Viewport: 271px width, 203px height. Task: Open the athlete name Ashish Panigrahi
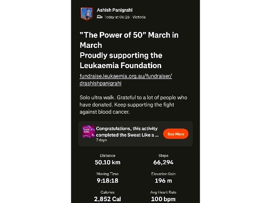tap(115, 9)
